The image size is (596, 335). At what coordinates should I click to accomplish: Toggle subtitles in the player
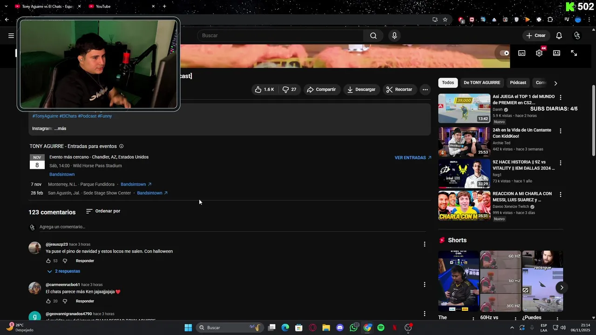521,53
